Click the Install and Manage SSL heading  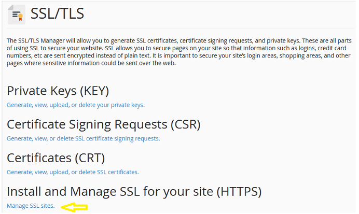(x=134, y=191)
